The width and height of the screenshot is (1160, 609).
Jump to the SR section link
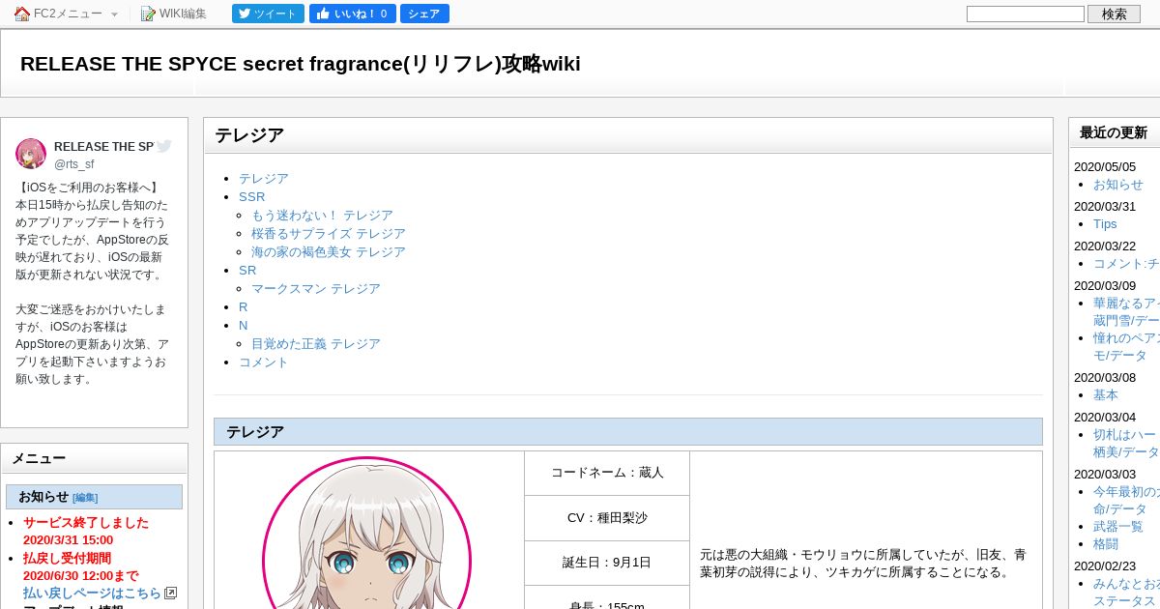pyautogui.click(x=247, y=271)
